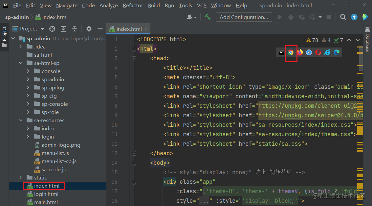Go to previous highlighted error arrow
The image size is (372, 206).
tap(349, 40)
